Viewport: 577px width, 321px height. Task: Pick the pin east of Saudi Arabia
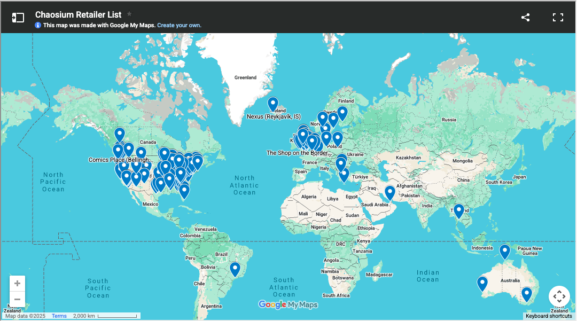pos(390,192)
